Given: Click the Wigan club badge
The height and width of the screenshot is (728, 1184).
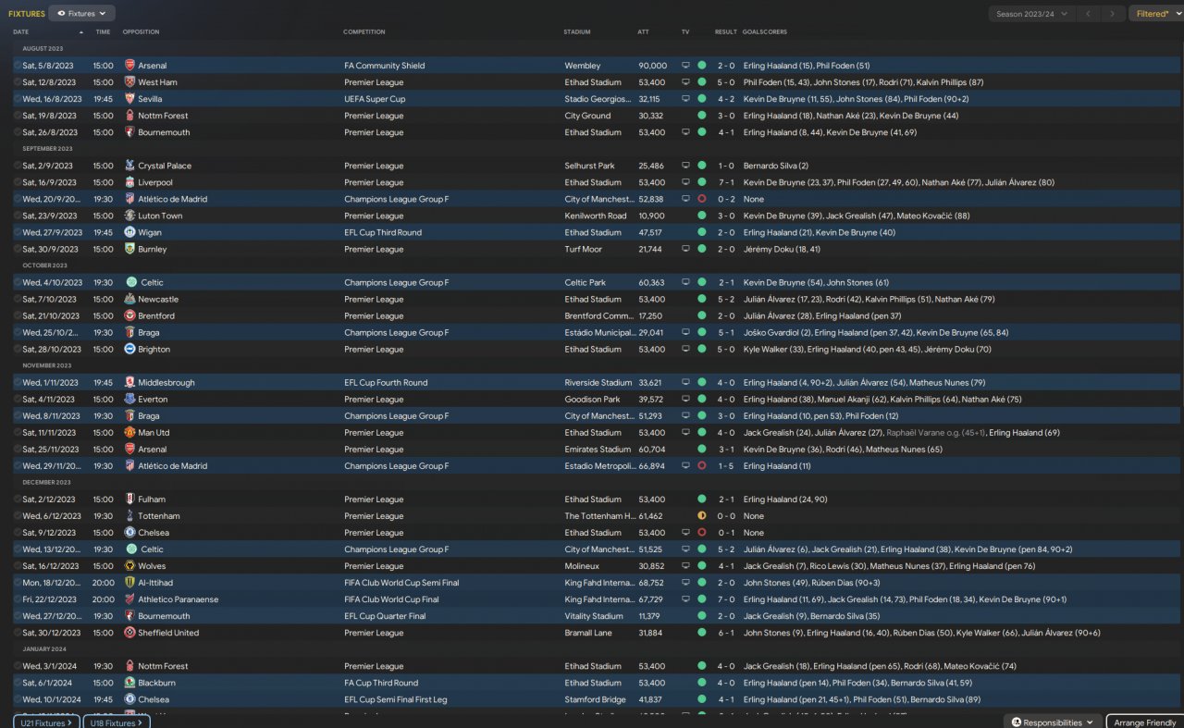Looking at the screenshot, I should [129, 232].
